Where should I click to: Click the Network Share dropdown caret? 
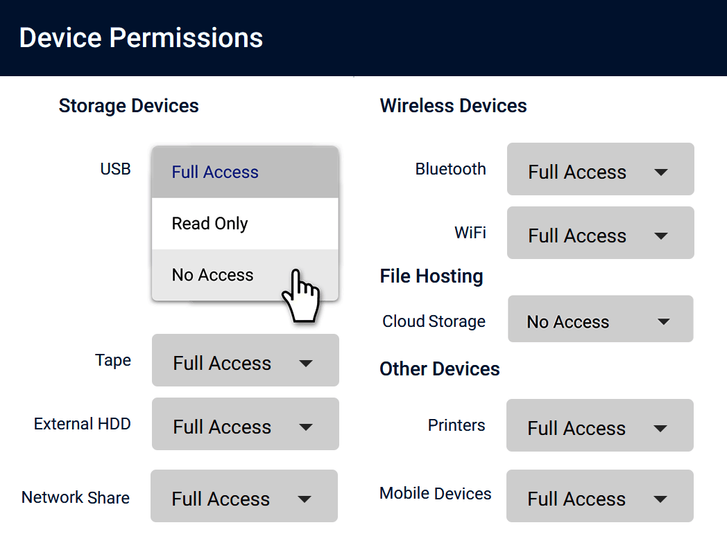304,499
